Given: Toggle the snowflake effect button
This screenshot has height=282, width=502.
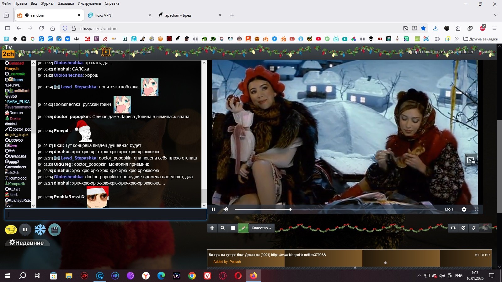Looking at the screenshot, I should (40, 230).
